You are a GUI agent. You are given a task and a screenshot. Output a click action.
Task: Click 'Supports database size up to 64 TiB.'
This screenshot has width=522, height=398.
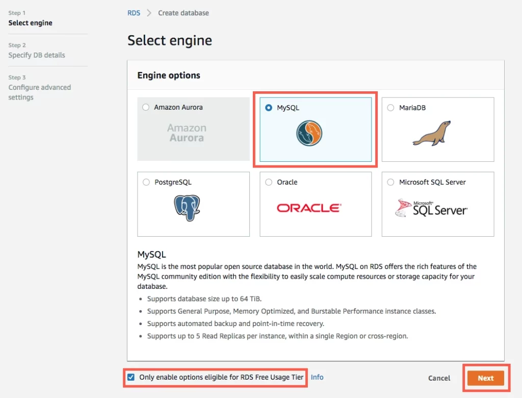pos(204,298)
